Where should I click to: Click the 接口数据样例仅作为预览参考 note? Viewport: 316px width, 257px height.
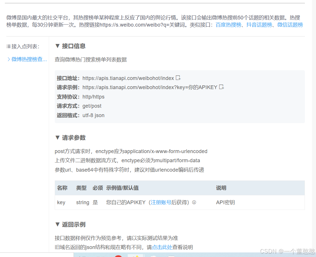(x=116, y=238)
